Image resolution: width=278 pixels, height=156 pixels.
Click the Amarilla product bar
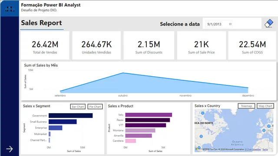click(139, 136)
